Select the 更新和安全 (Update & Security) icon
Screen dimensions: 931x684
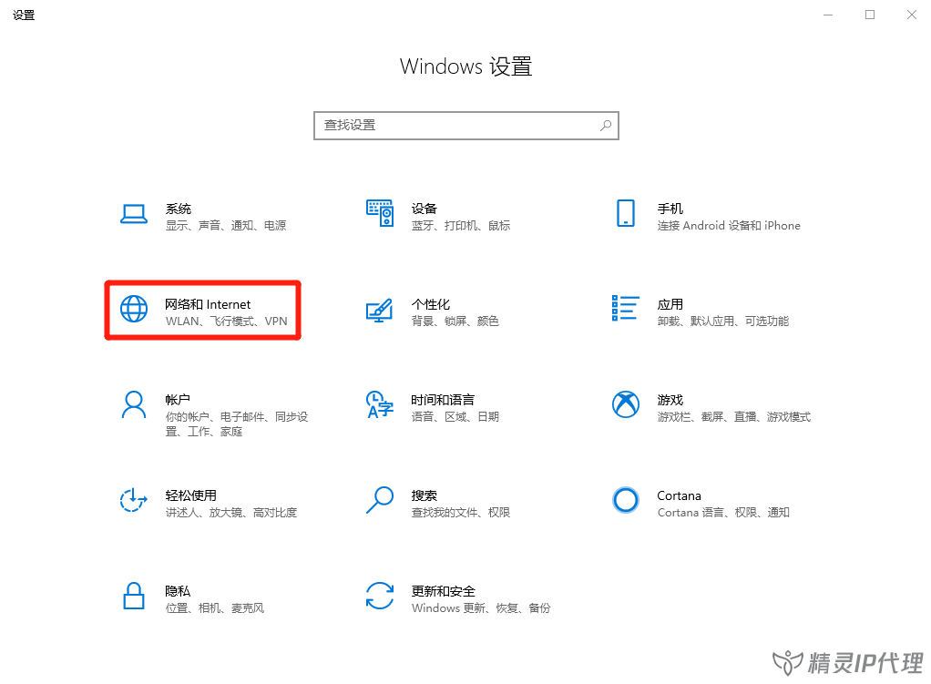[380, 597]
